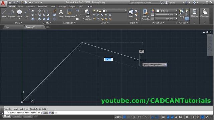The width and height of the screenshot is (214, 120).
Task: Open the layer selection dropdown
Action: [109, 11]
